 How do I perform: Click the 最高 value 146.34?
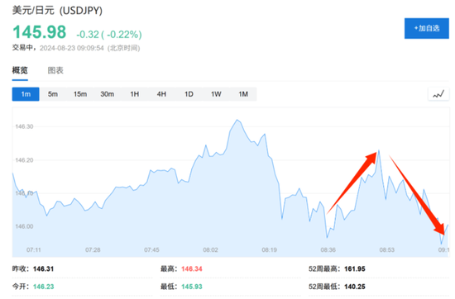pos(192,269)
